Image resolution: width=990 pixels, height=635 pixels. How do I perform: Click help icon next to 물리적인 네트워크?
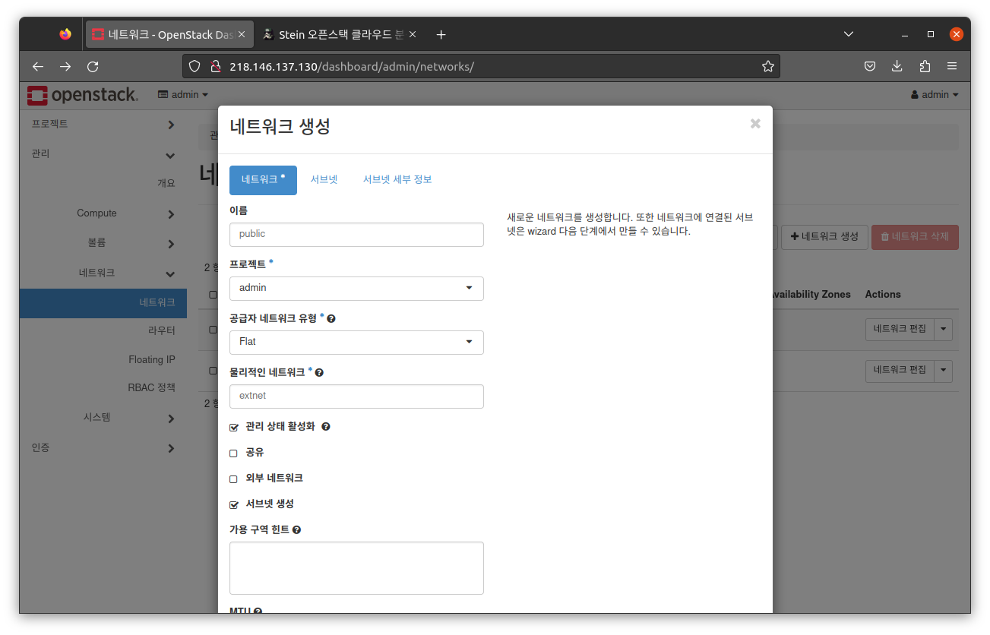(319, 373)
